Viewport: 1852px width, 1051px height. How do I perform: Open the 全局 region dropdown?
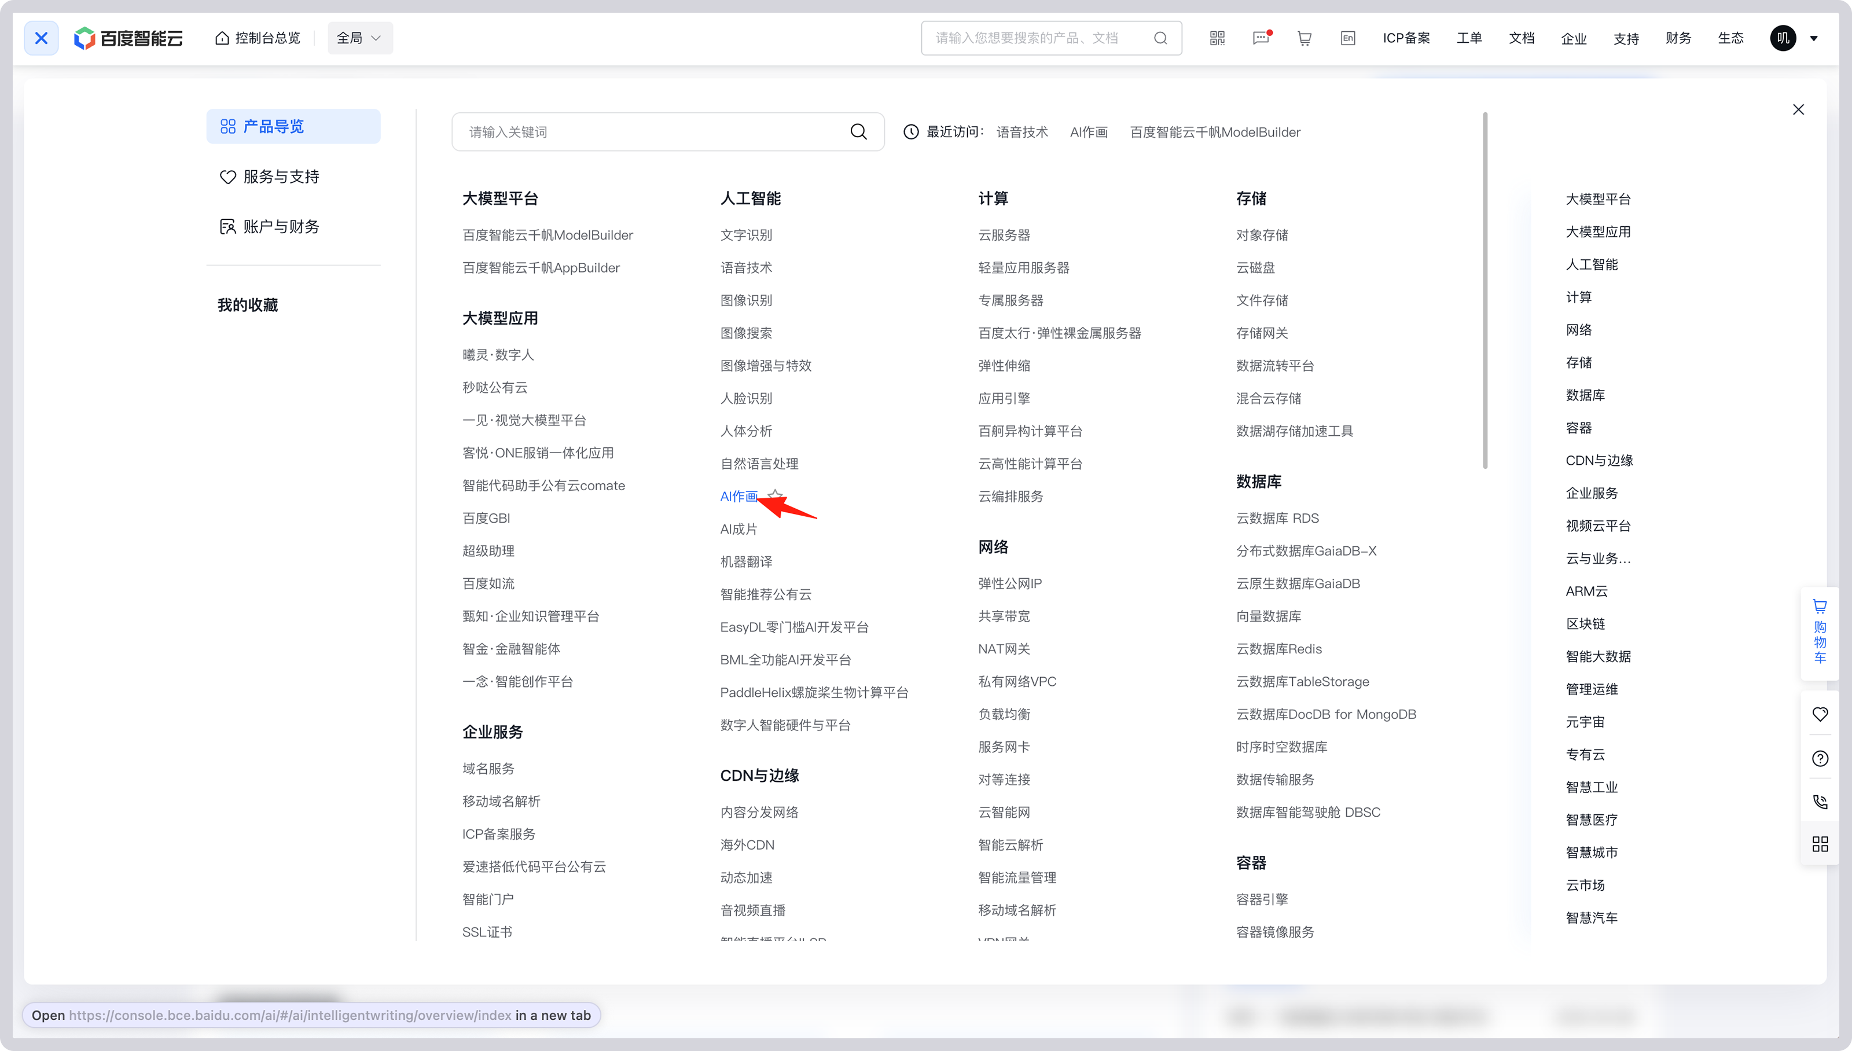pyautogui.click(x=359, y=38)
